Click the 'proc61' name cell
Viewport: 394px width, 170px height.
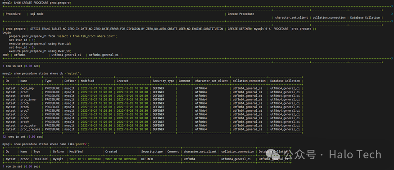(25, 96)
